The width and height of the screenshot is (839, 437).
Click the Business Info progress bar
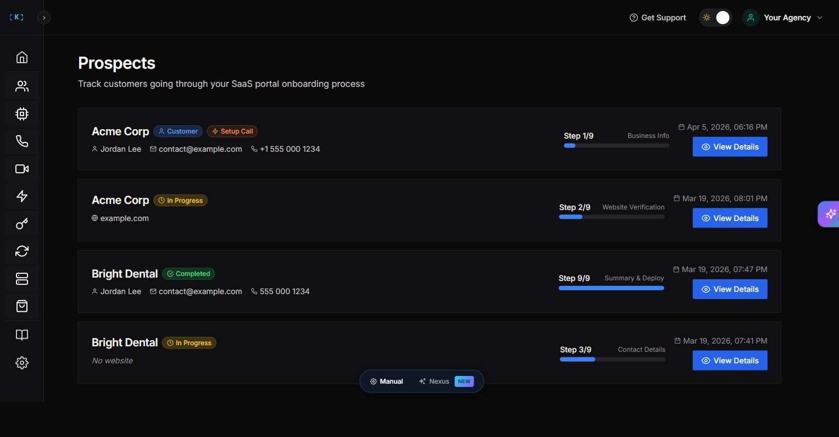click(x=616, y=146)
